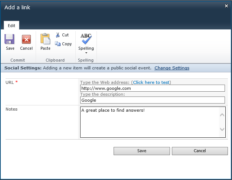Select the Copy icon in Clipboard group
Image resolution: width=232 pixels, height=180 pixels.
[58, 44]
